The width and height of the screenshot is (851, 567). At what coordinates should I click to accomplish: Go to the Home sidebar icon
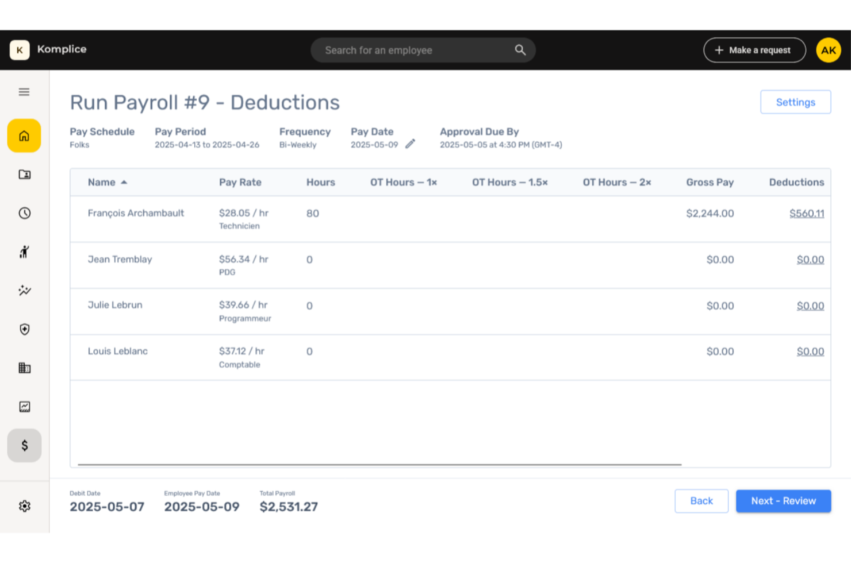(24, 136)
